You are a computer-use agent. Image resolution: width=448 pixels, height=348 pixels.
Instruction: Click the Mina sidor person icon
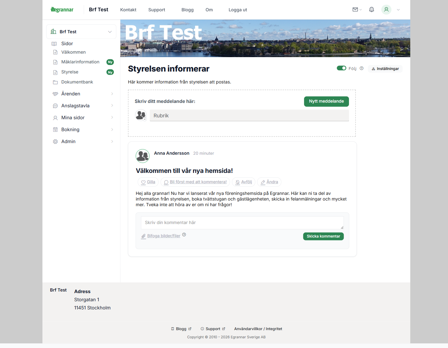[55, 118]
